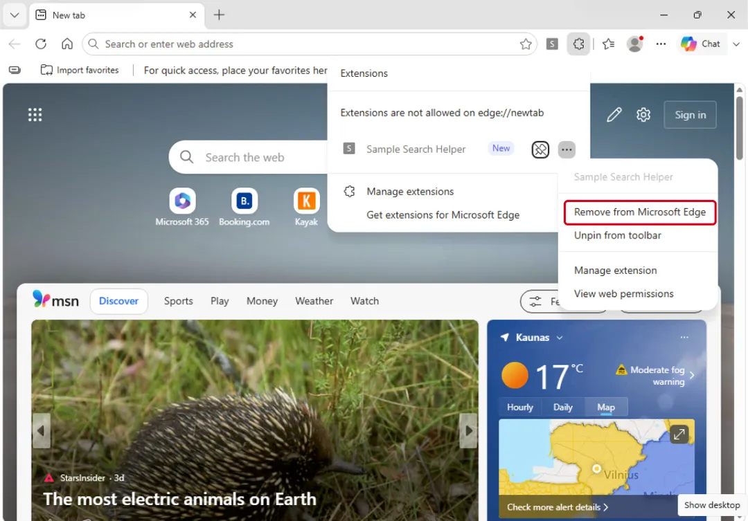Select the Hourly weather tab
This screenshot has width=748, height=521.
[520, 407]
